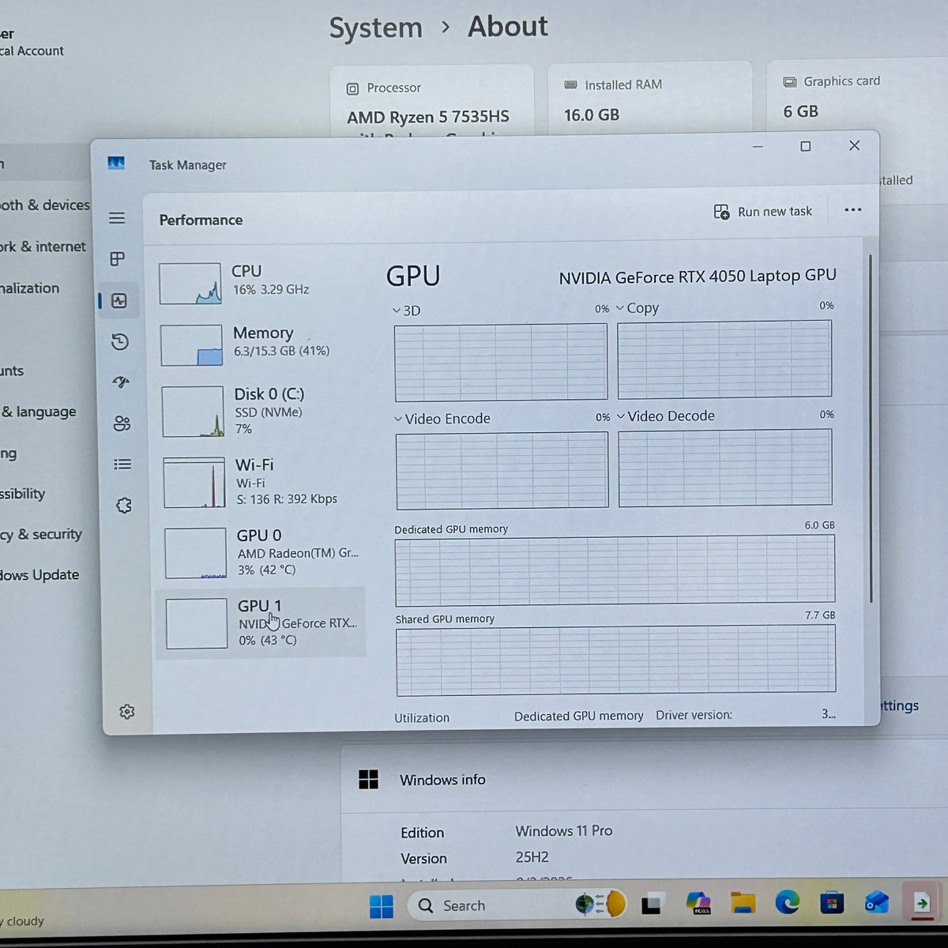Click Task Manager vertical scrollbar

point(871,427)
